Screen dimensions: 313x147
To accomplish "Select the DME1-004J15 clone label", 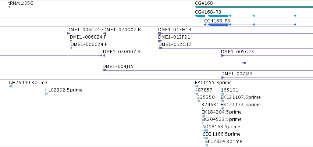I will [x=118, y=67].
